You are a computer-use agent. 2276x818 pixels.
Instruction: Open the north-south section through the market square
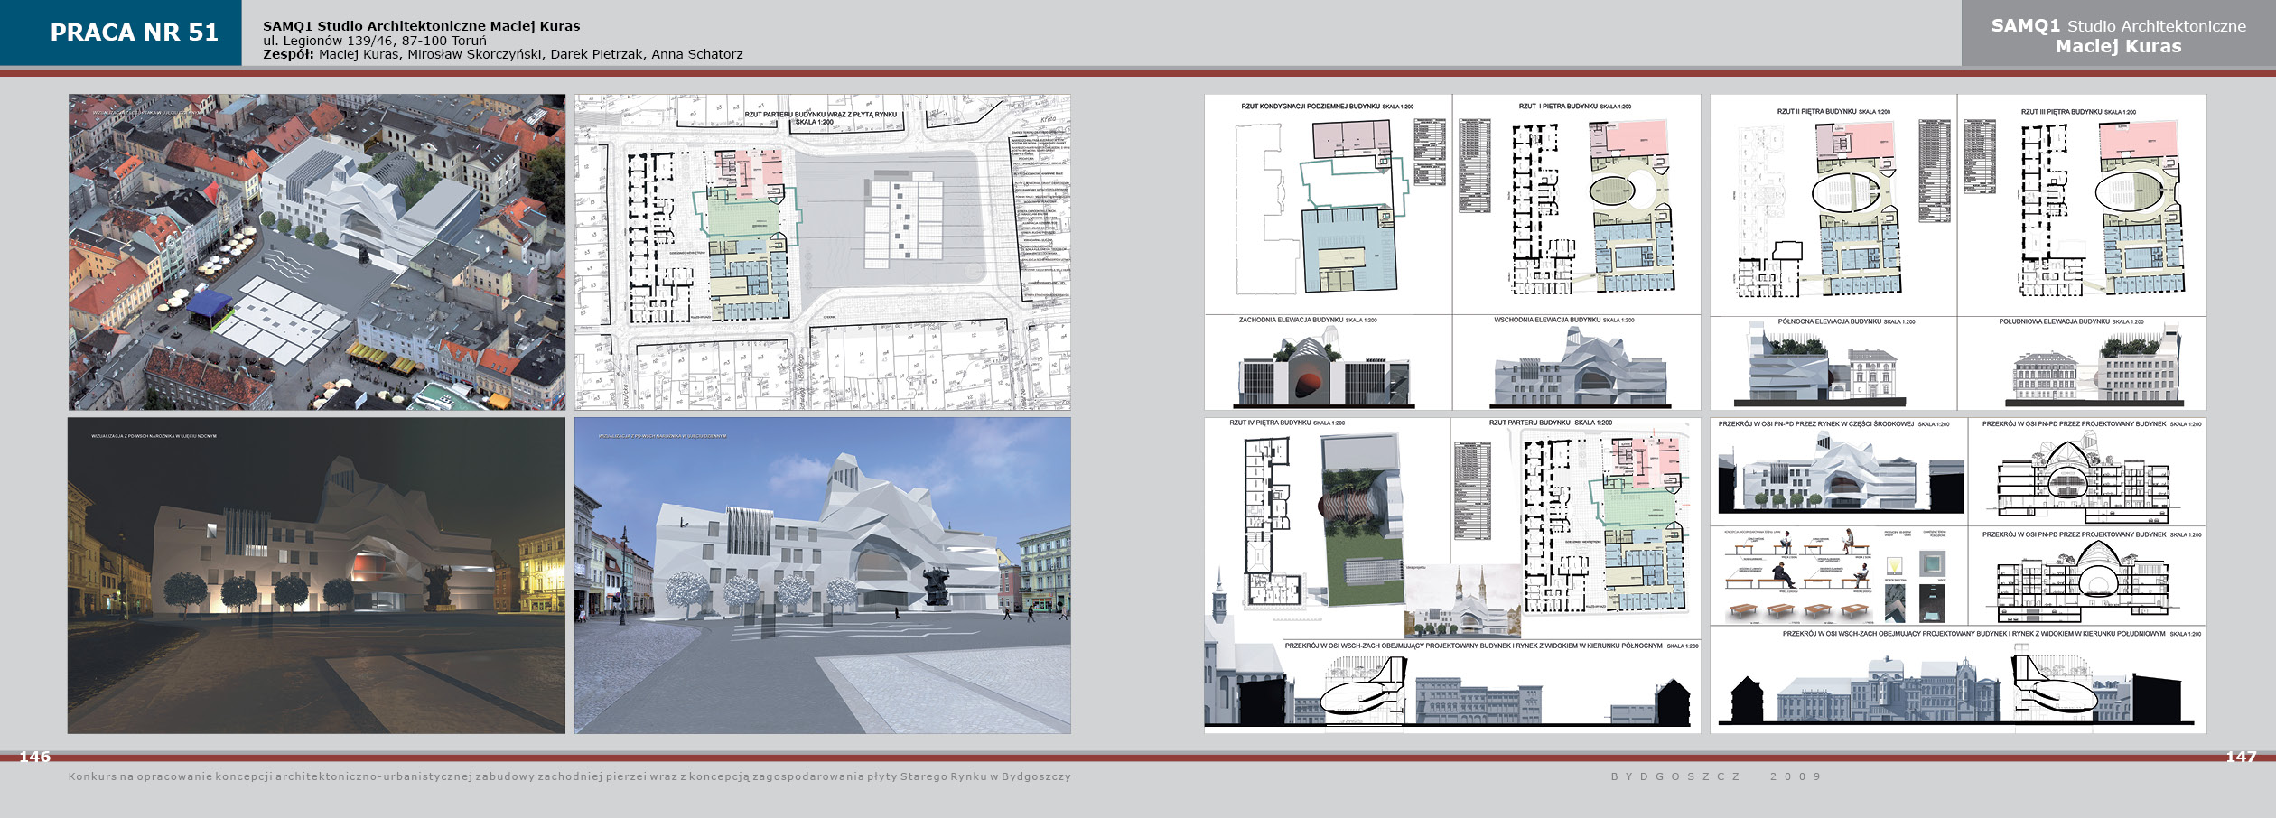pyautogui.click(x=1841, y=474)
